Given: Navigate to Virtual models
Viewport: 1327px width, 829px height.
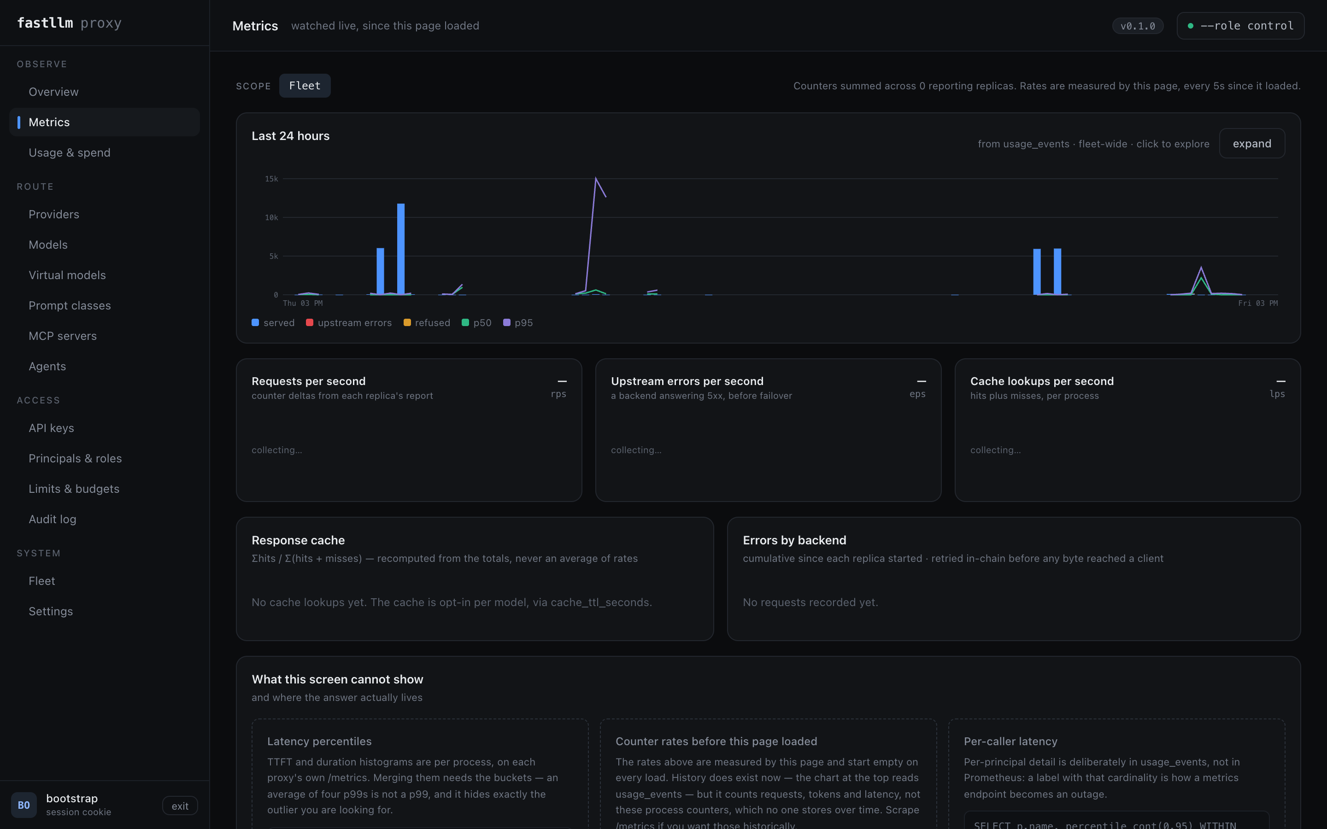Looking at the screenshot, I should point(104,275).
